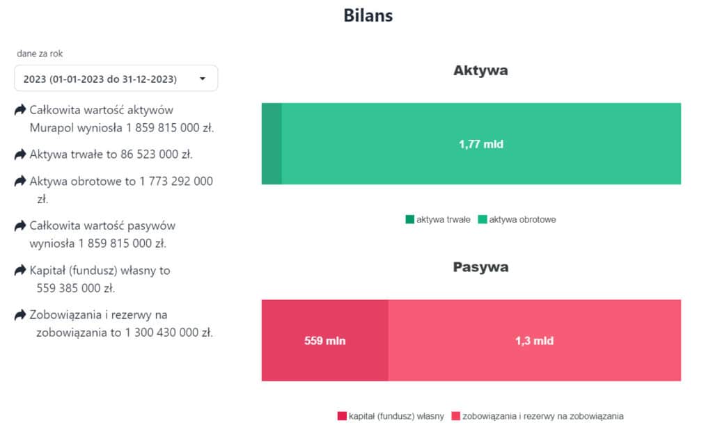Toggle aktywa obrotowe legend swatch

click(x=483, y=220)
